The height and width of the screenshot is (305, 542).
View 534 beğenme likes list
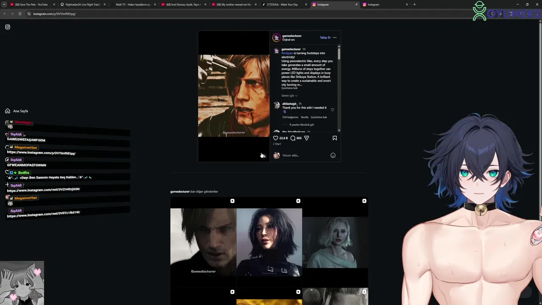click(290, 117)
